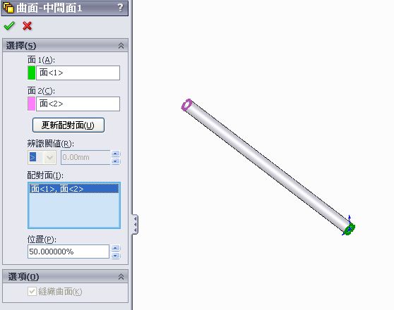Select the purple ring face on tube end
The height and width of the screenshot is (310, 394).
tap(186, 104)
